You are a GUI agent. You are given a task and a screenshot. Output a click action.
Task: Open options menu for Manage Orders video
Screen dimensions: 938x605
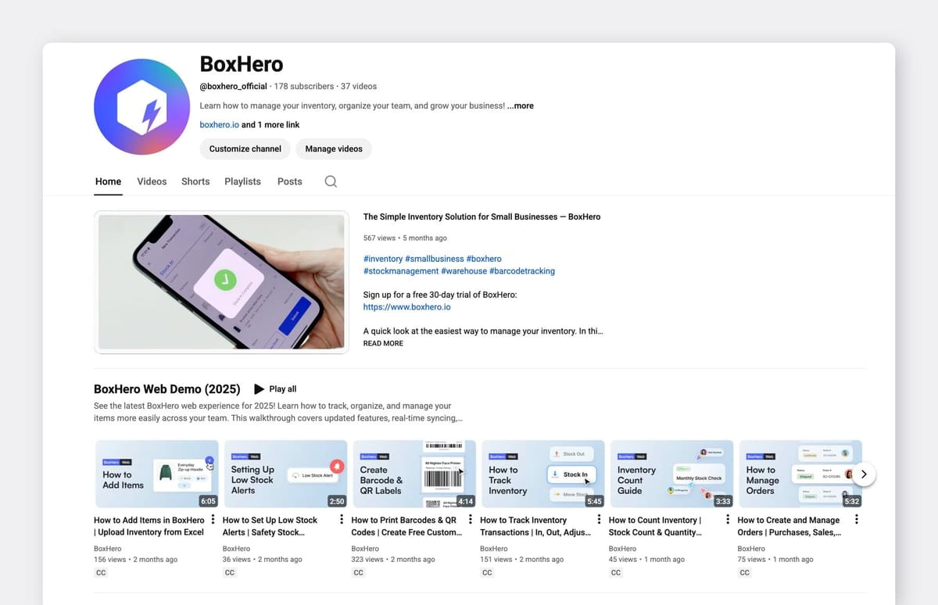coord(857,520)
